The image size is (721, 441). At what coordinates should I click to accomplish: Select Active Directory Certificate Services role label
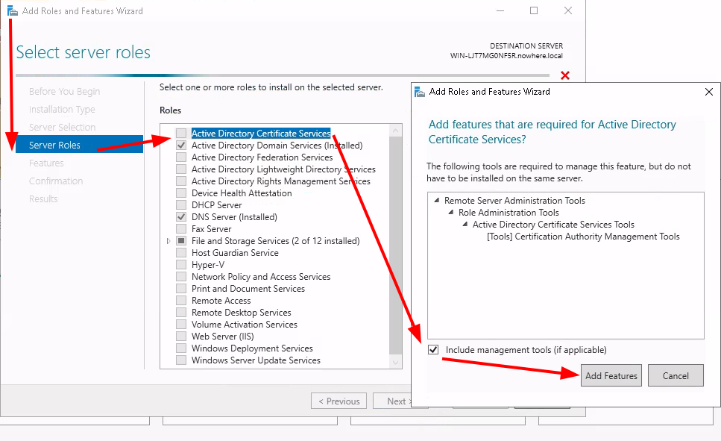pyautogui.click(x=261, y=134)
